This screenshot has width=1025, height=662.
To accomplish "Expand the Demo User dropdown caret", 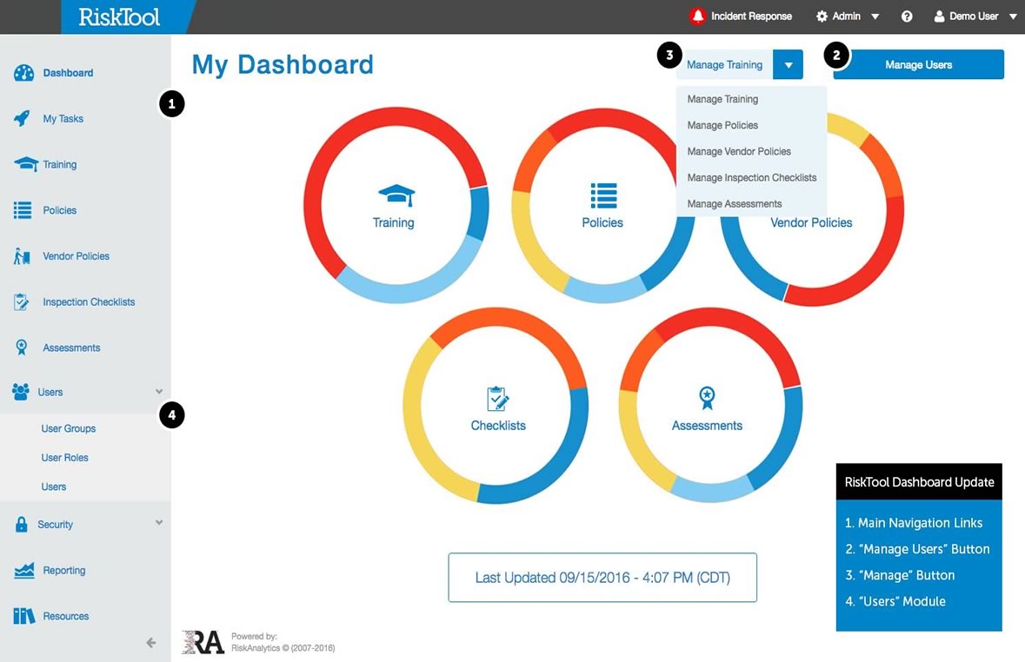I will coord(1013,17).
